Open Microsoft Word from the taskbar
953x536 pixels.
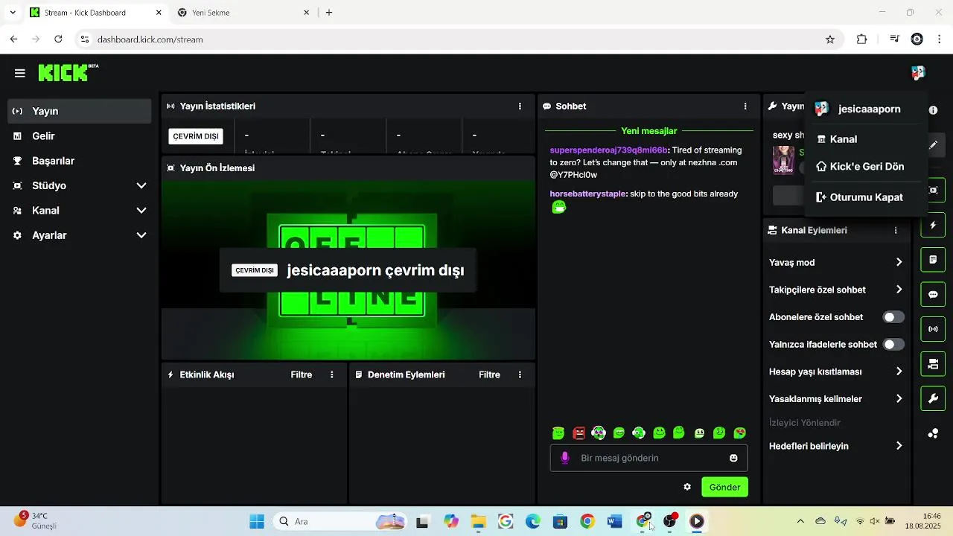pyautogui.click(x=615, y=522)
